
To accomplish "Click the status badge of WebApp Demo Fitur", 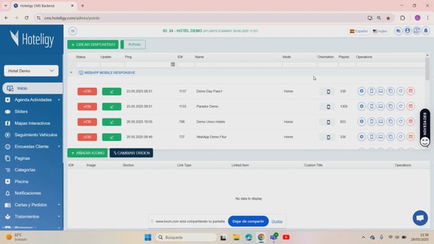I will (x=87, y=137).
